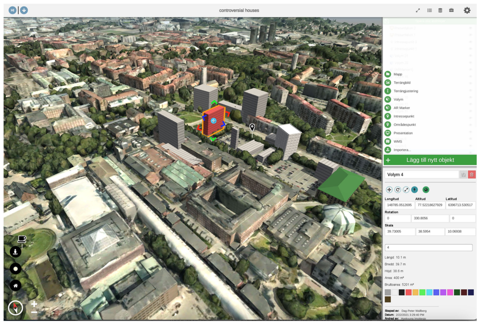Pick the red color swatch
The image size is (480, 324).
point(408,292)
